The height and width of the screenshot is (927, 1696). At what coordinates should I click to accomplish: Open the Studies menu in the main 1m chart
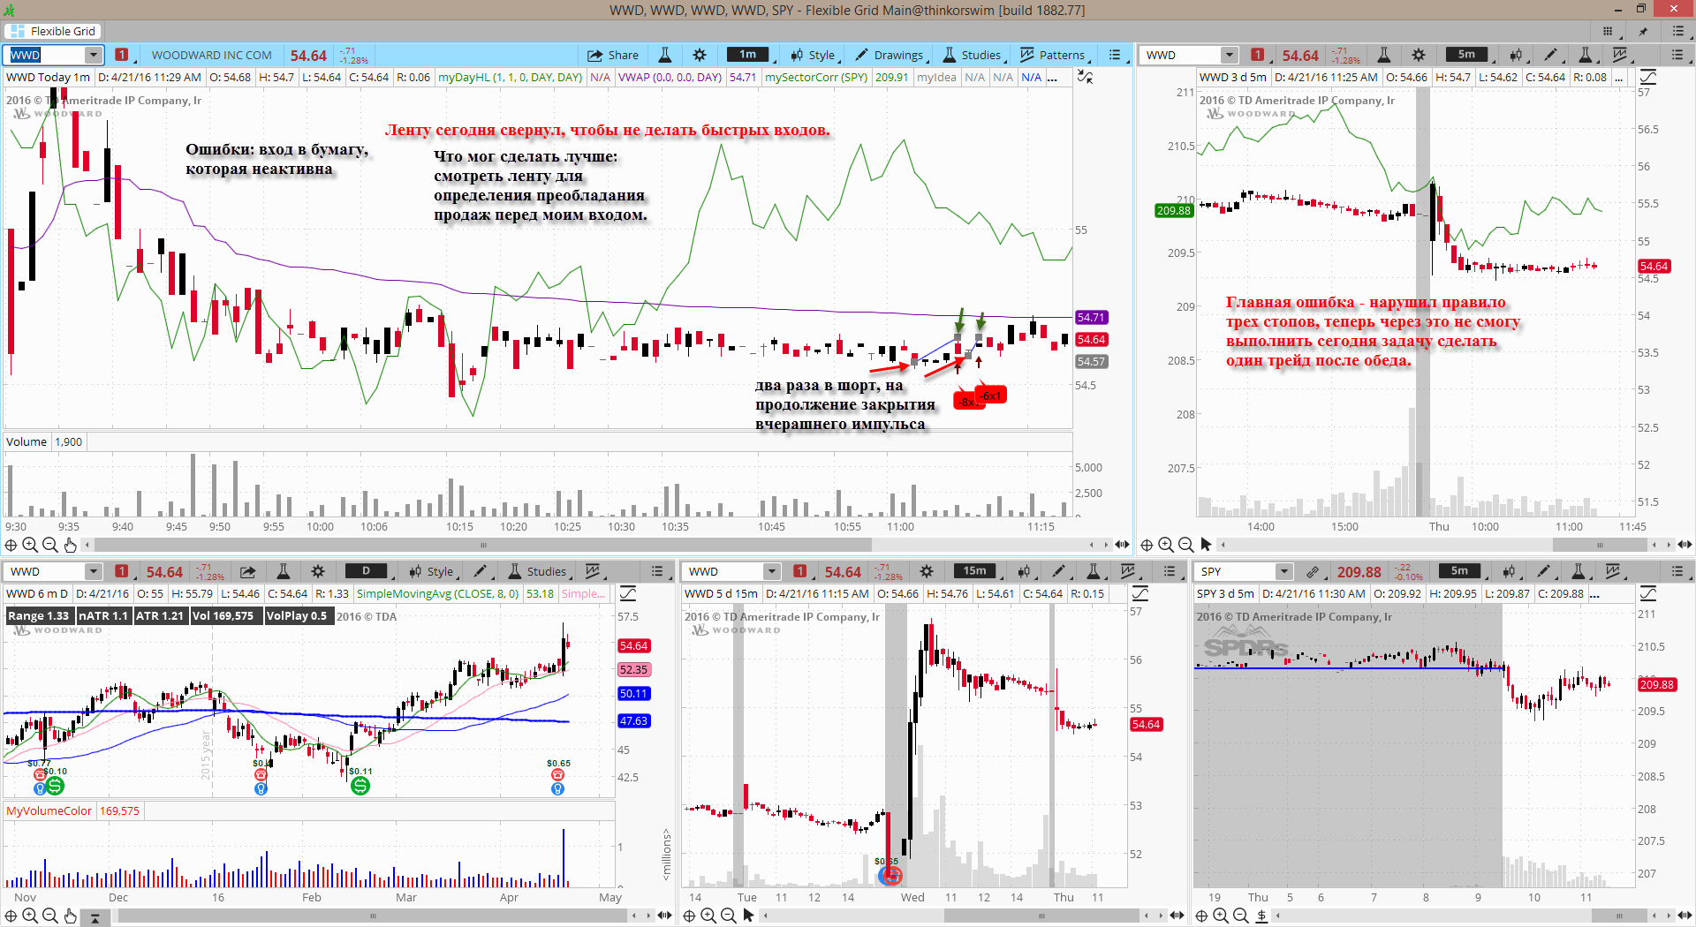click(973, 55)
